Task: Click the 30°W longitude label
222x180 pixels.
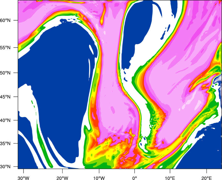Action: [24, 178]
